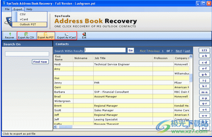Select contact row Jenny
The image size is (212, 137).
(121, 83)
